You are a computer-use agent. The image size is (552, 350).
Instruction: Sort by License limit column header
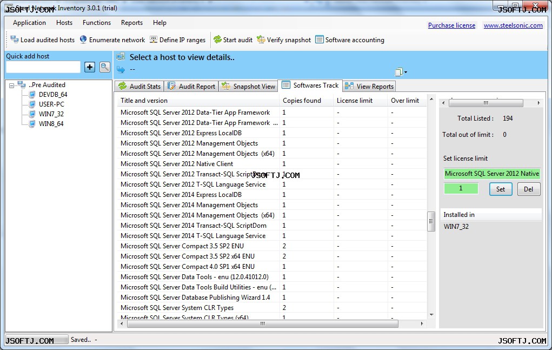pos(360,101)
